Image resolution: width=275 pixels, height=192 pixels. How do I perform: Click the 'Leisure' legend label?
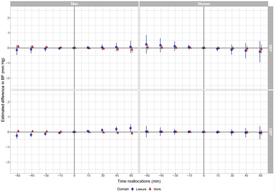(141, 189)
